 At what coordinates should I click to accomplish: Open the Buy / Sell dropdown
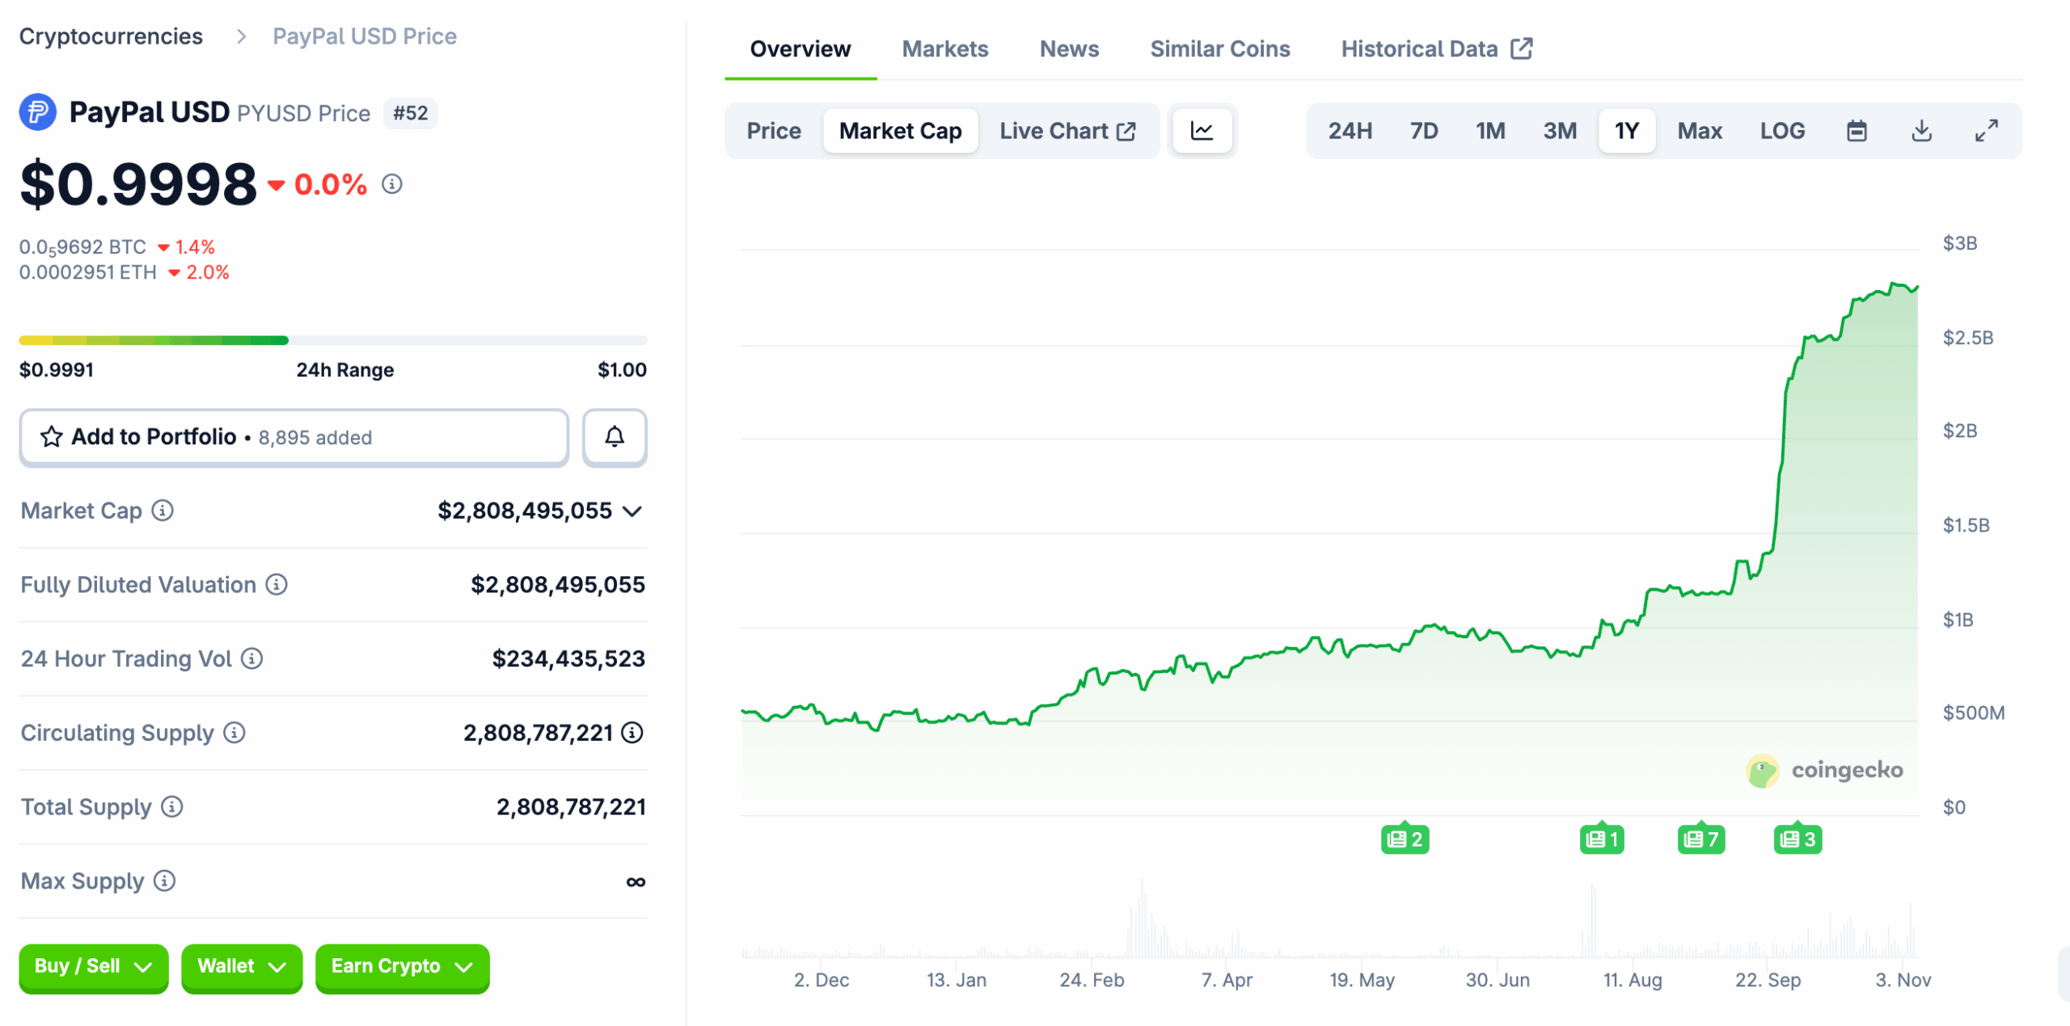(x=93, y=966)
